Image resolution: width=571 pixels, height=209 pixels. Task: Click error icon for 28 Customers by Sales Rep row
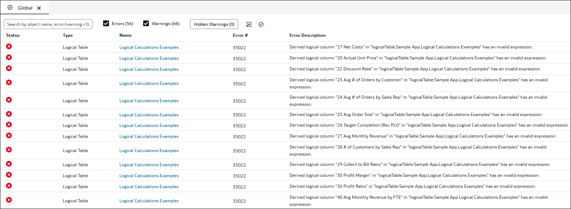[x=9, y=150]
